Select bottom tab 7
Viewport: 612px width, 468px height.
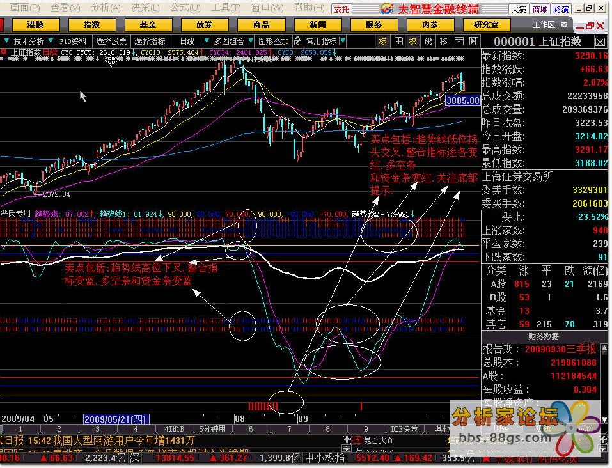click(x=289, y=429)
